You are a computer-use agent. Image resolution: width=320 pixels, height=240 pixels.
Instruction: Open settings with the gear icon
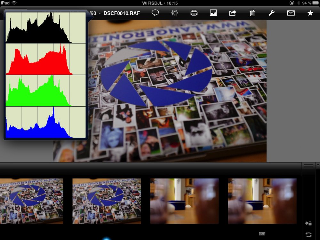[x=174, y=13]
